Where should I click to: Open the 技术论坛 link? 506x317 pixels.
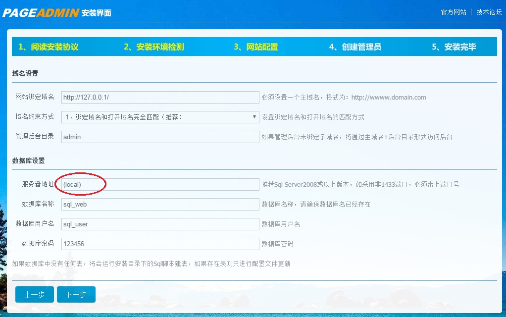click(x=489, y=12)
